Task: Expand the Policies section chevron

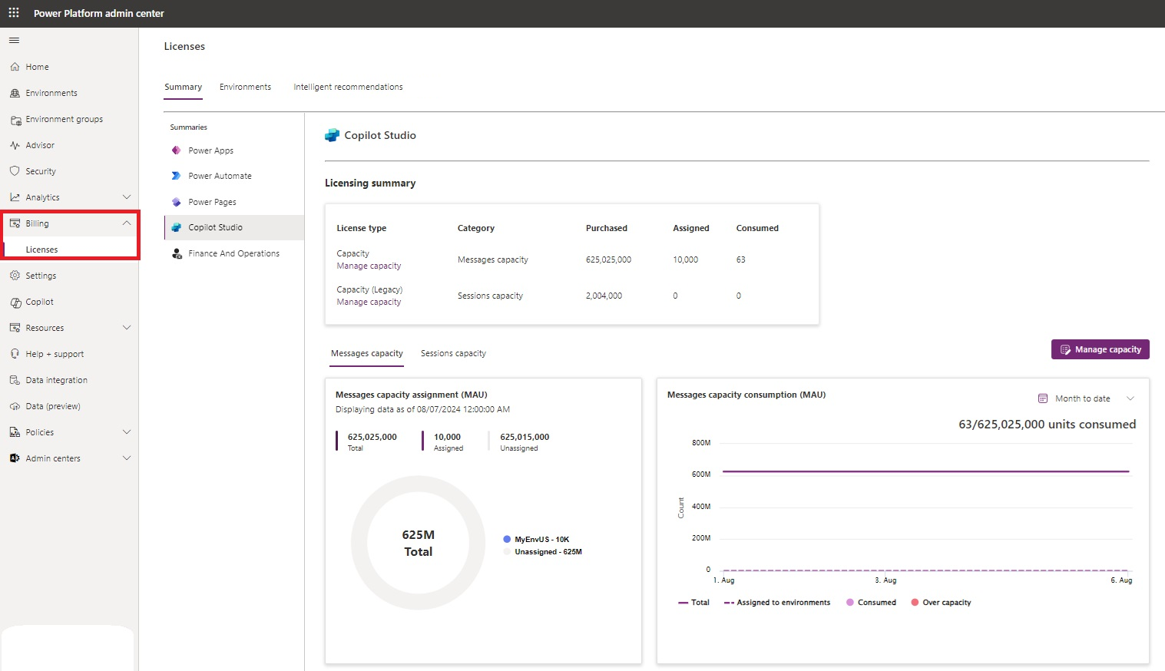Action: (127, 432)
